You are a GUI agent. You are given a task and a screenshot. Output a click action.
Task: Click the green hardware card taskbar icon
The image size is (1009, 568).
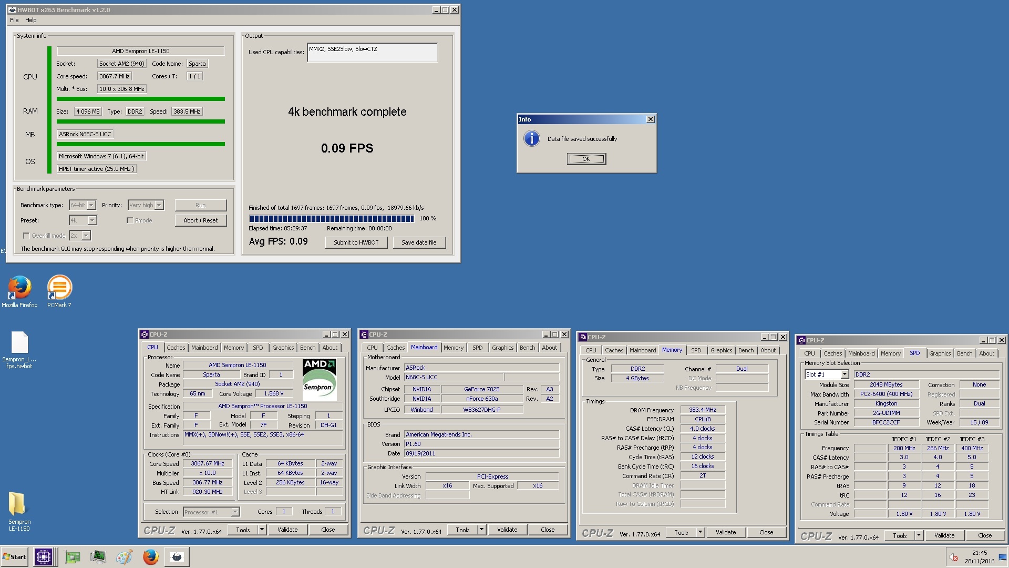pos(73,556)
